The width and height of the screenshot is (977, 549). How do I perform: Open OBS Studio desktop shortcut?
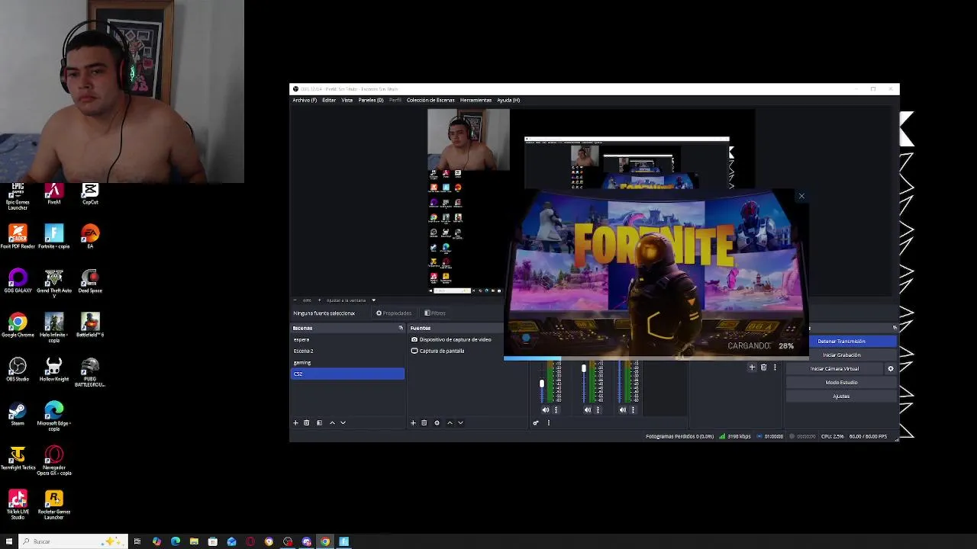pos(18,370)
